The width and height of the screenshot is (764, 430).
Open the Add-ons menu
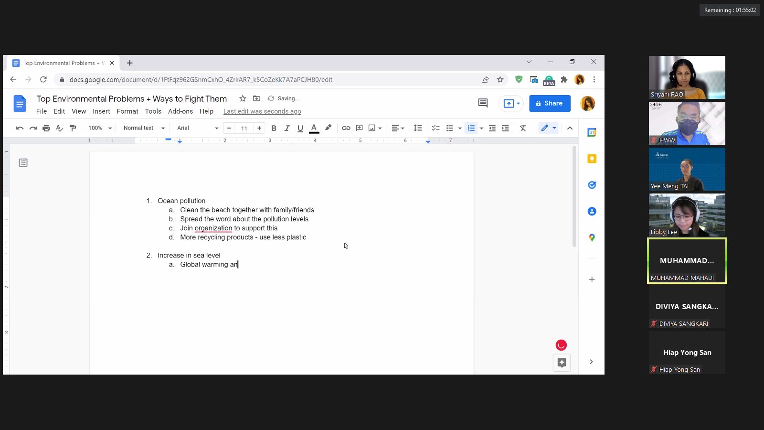pyautogui.click(x=180, y=111)
